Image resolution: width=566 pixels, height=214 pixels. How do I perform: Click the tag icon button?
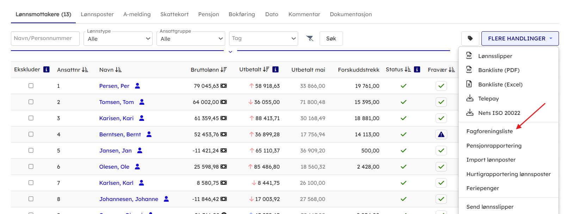[x=470, y=38]
